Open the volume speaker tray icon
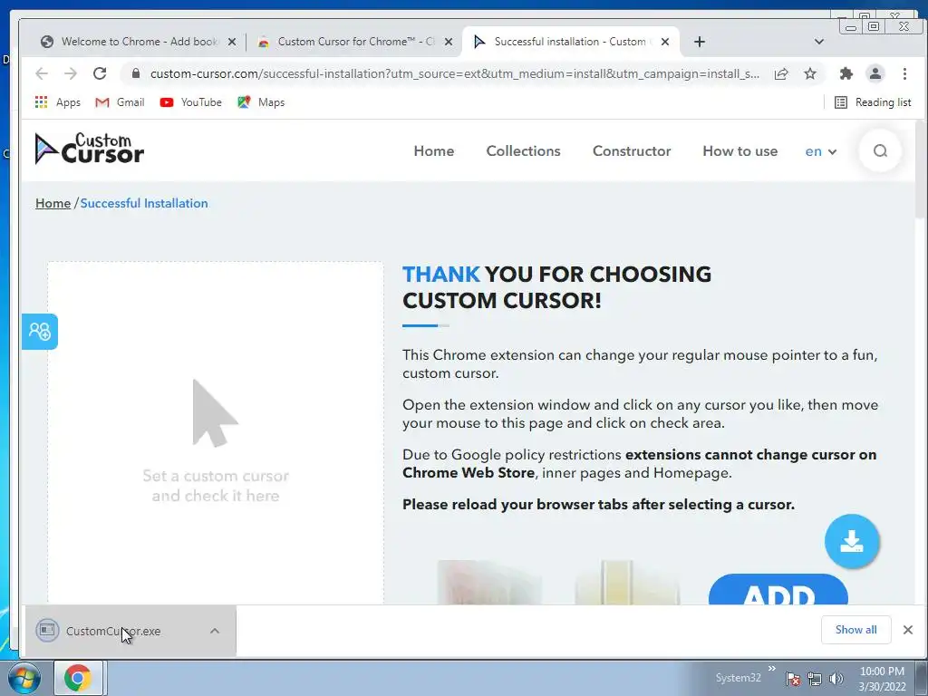The image size is (928, 696). (836, 678)
